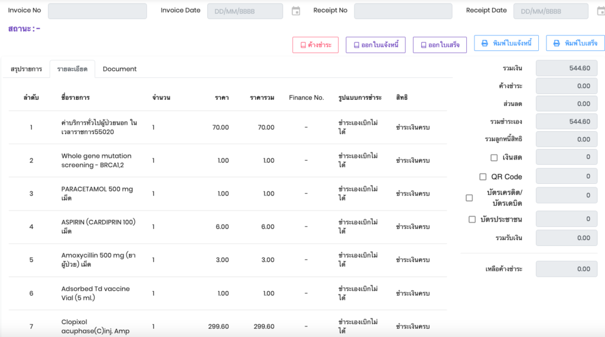Click the ออกใบเสร็จ button

pos(440,45)
